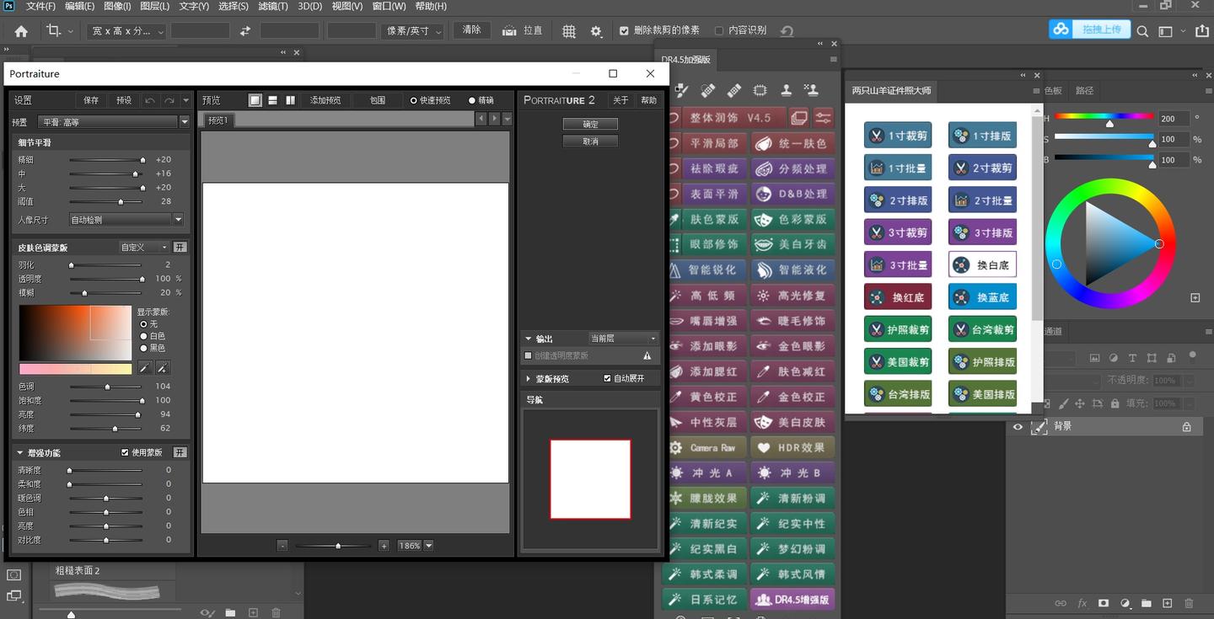Select vertical split preview layout icon

(291, 100)
